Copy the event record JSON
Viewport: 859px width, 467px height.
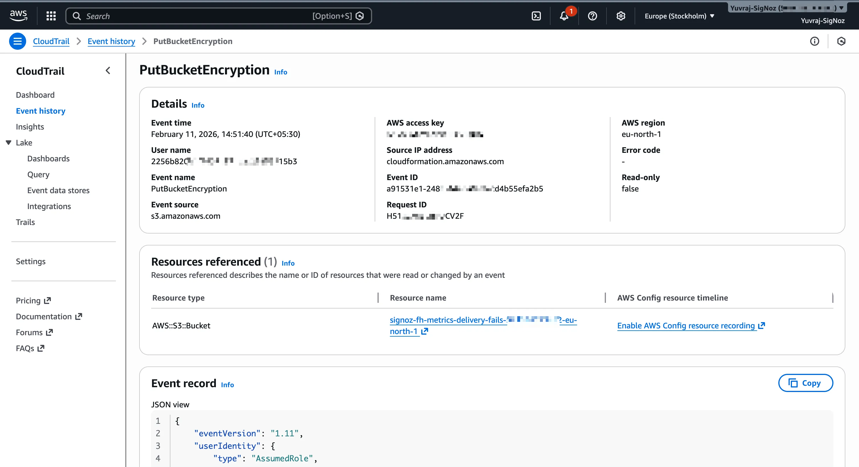(x=805, y=383)
